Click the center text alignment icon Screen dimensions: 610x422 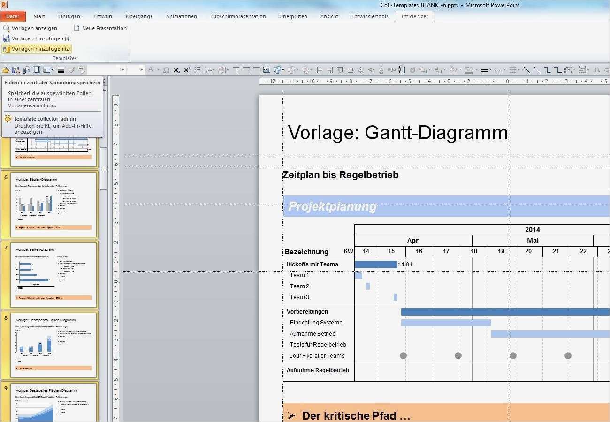coord(246,70)
